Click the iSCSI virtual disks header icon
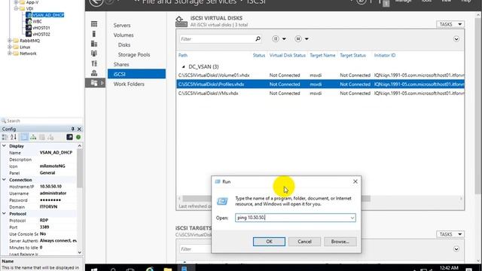The width and height of the screenshot is (482, 271). point(181,22)
